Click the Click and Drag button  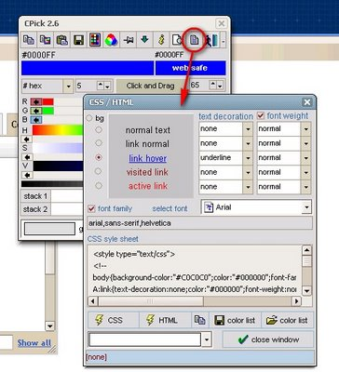click(150, 86)
